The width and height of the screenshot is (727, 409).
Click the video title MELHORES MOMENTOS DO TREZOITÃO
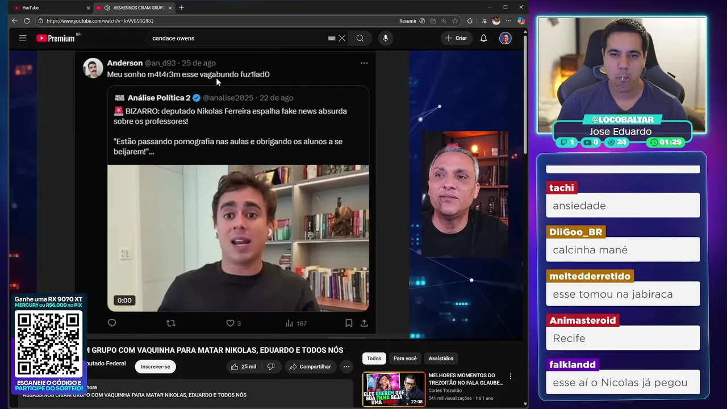pos(466,379)
